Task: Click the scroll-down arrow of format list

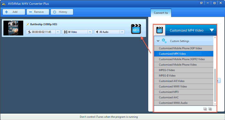Action: click(215, 104)
